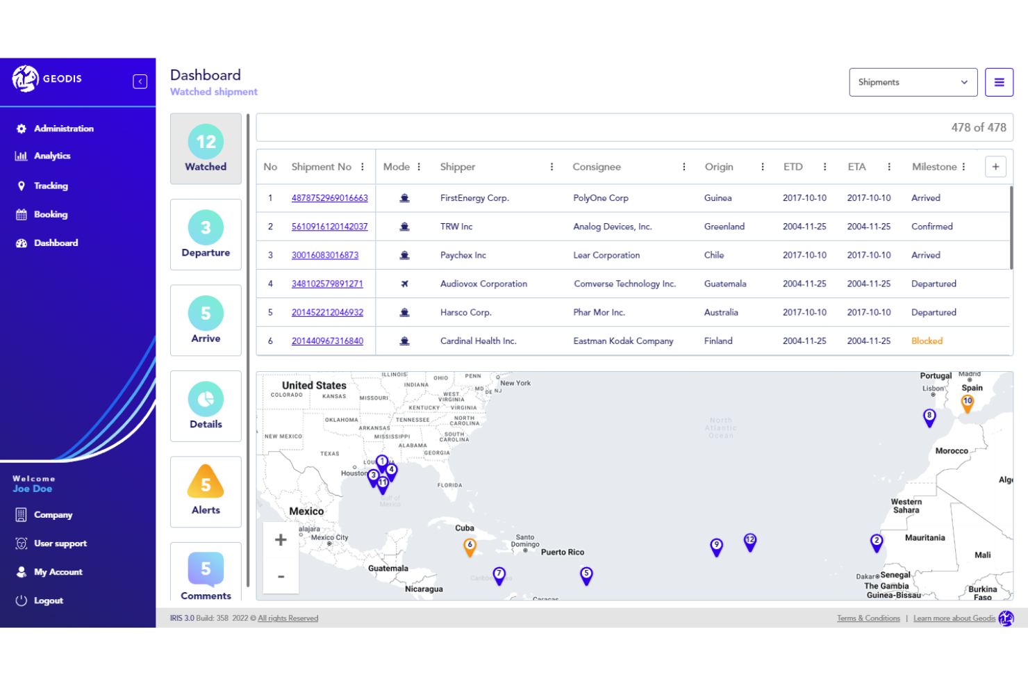Click All rights Reserved link

click(x=288, y=619)
